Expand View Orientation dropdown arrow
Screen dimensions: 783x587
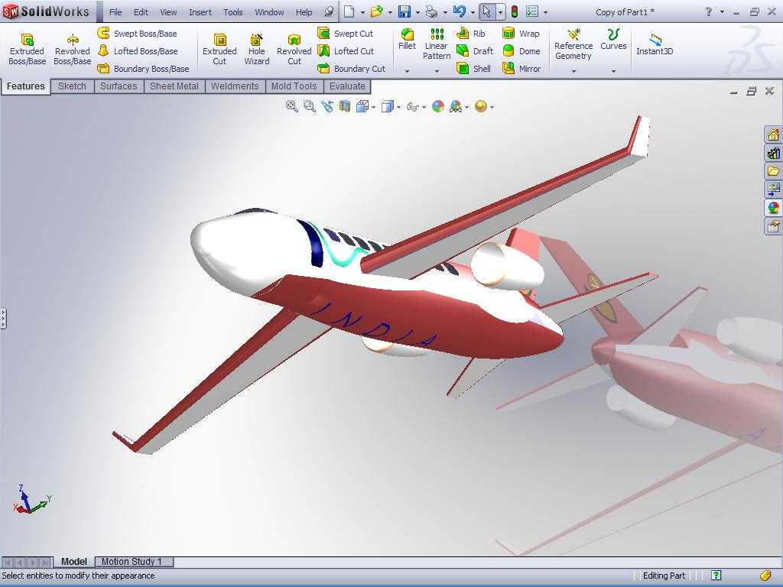374,107
